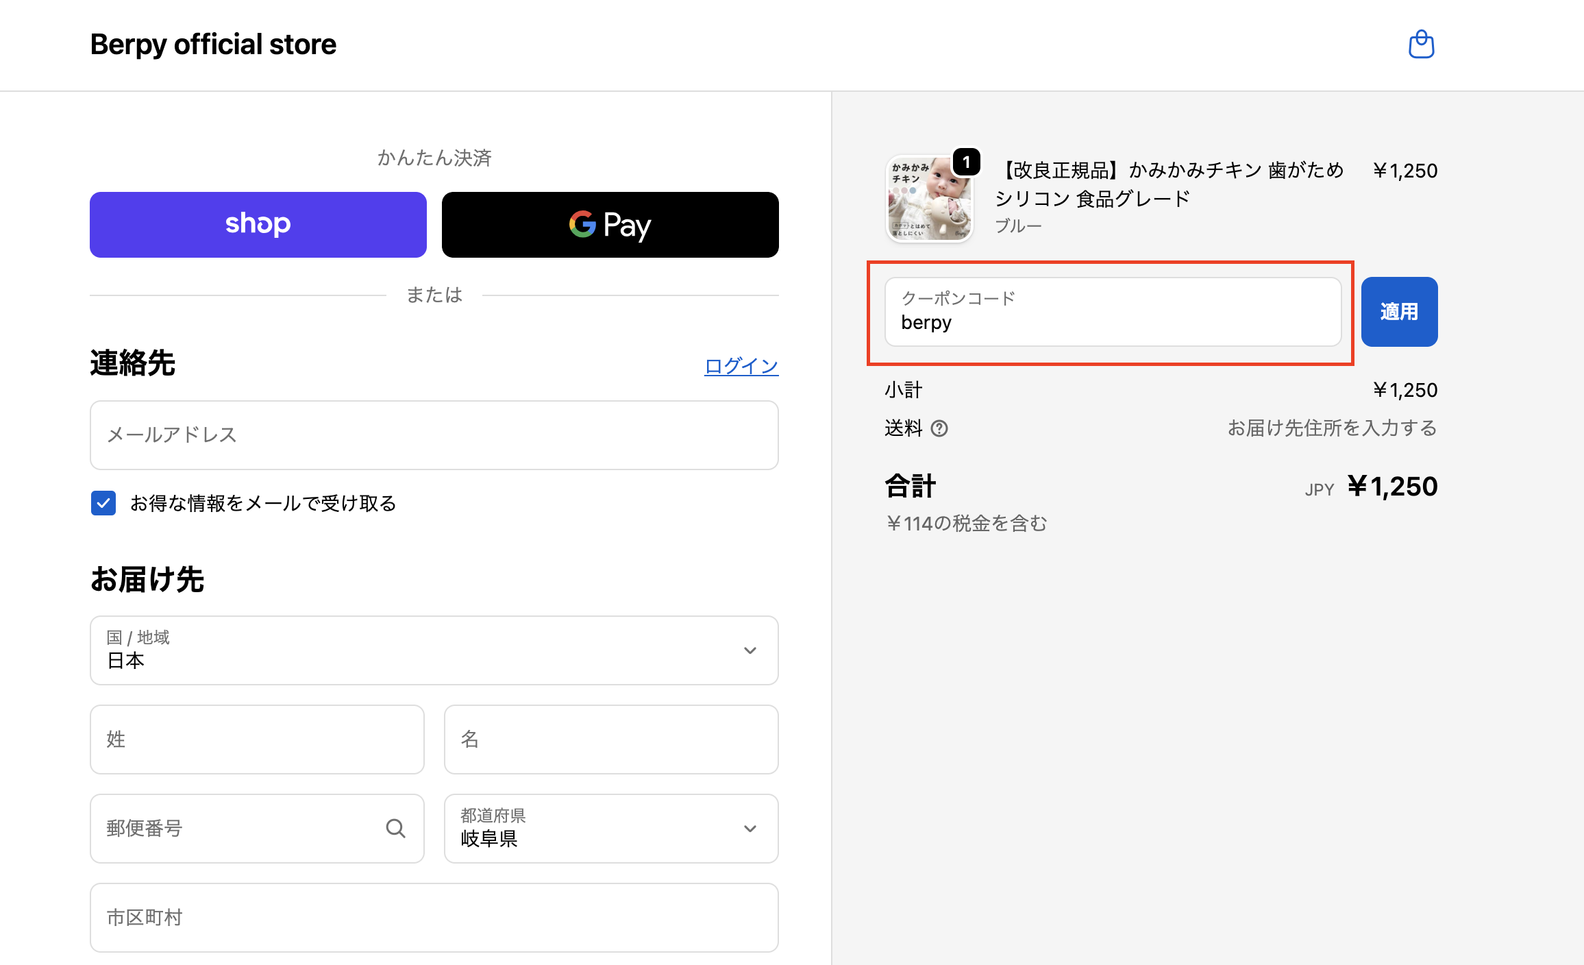Click the postal code search magnifier icon
Viewport: 1584px width, 965px height.
(395, 828)
